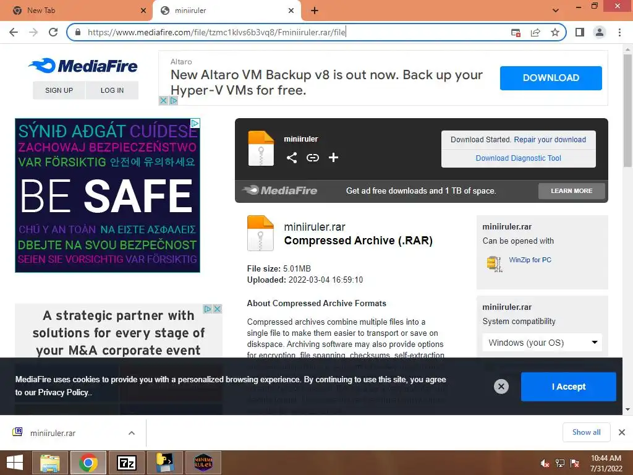This screenshot has width=633, height=475.
Task: Open the Action Center flag icon
Action: 575,463
